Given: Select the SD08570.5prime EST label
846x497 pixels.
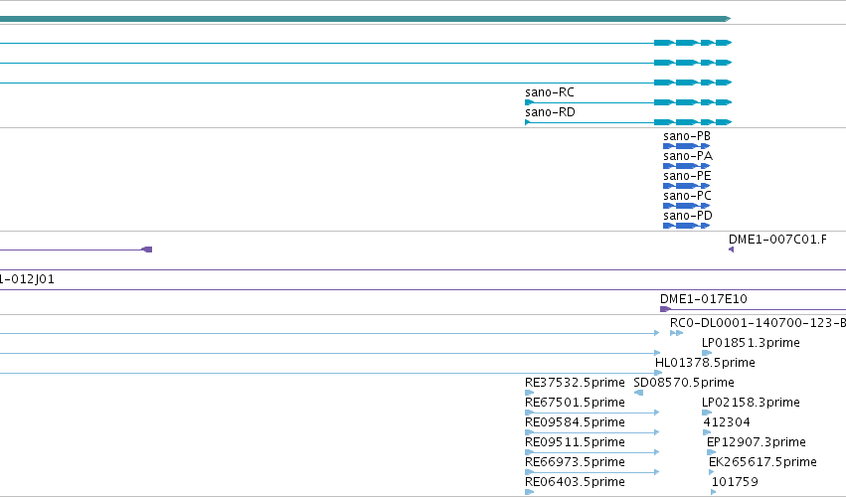Looking at the screenshot, I should [x=684, y=383].
